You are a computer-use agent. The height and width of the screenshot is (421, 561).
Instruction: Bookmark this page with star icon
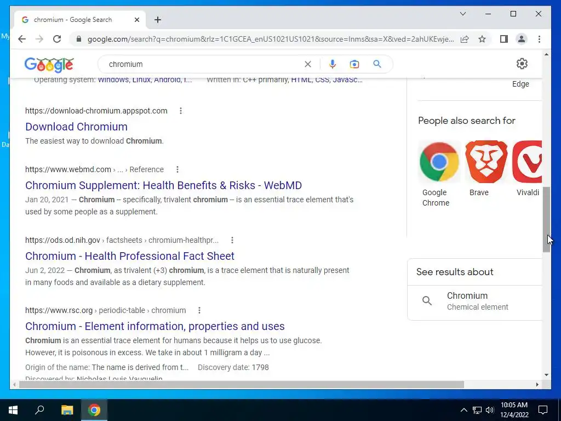click(x=482, y=39)
